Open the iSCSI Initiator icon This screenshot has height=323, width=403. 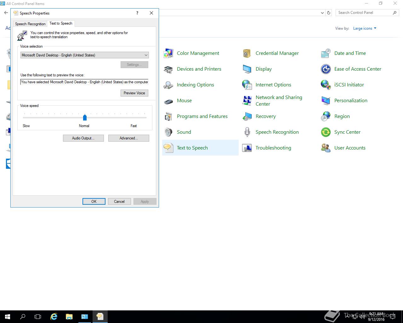pos(326,85)
